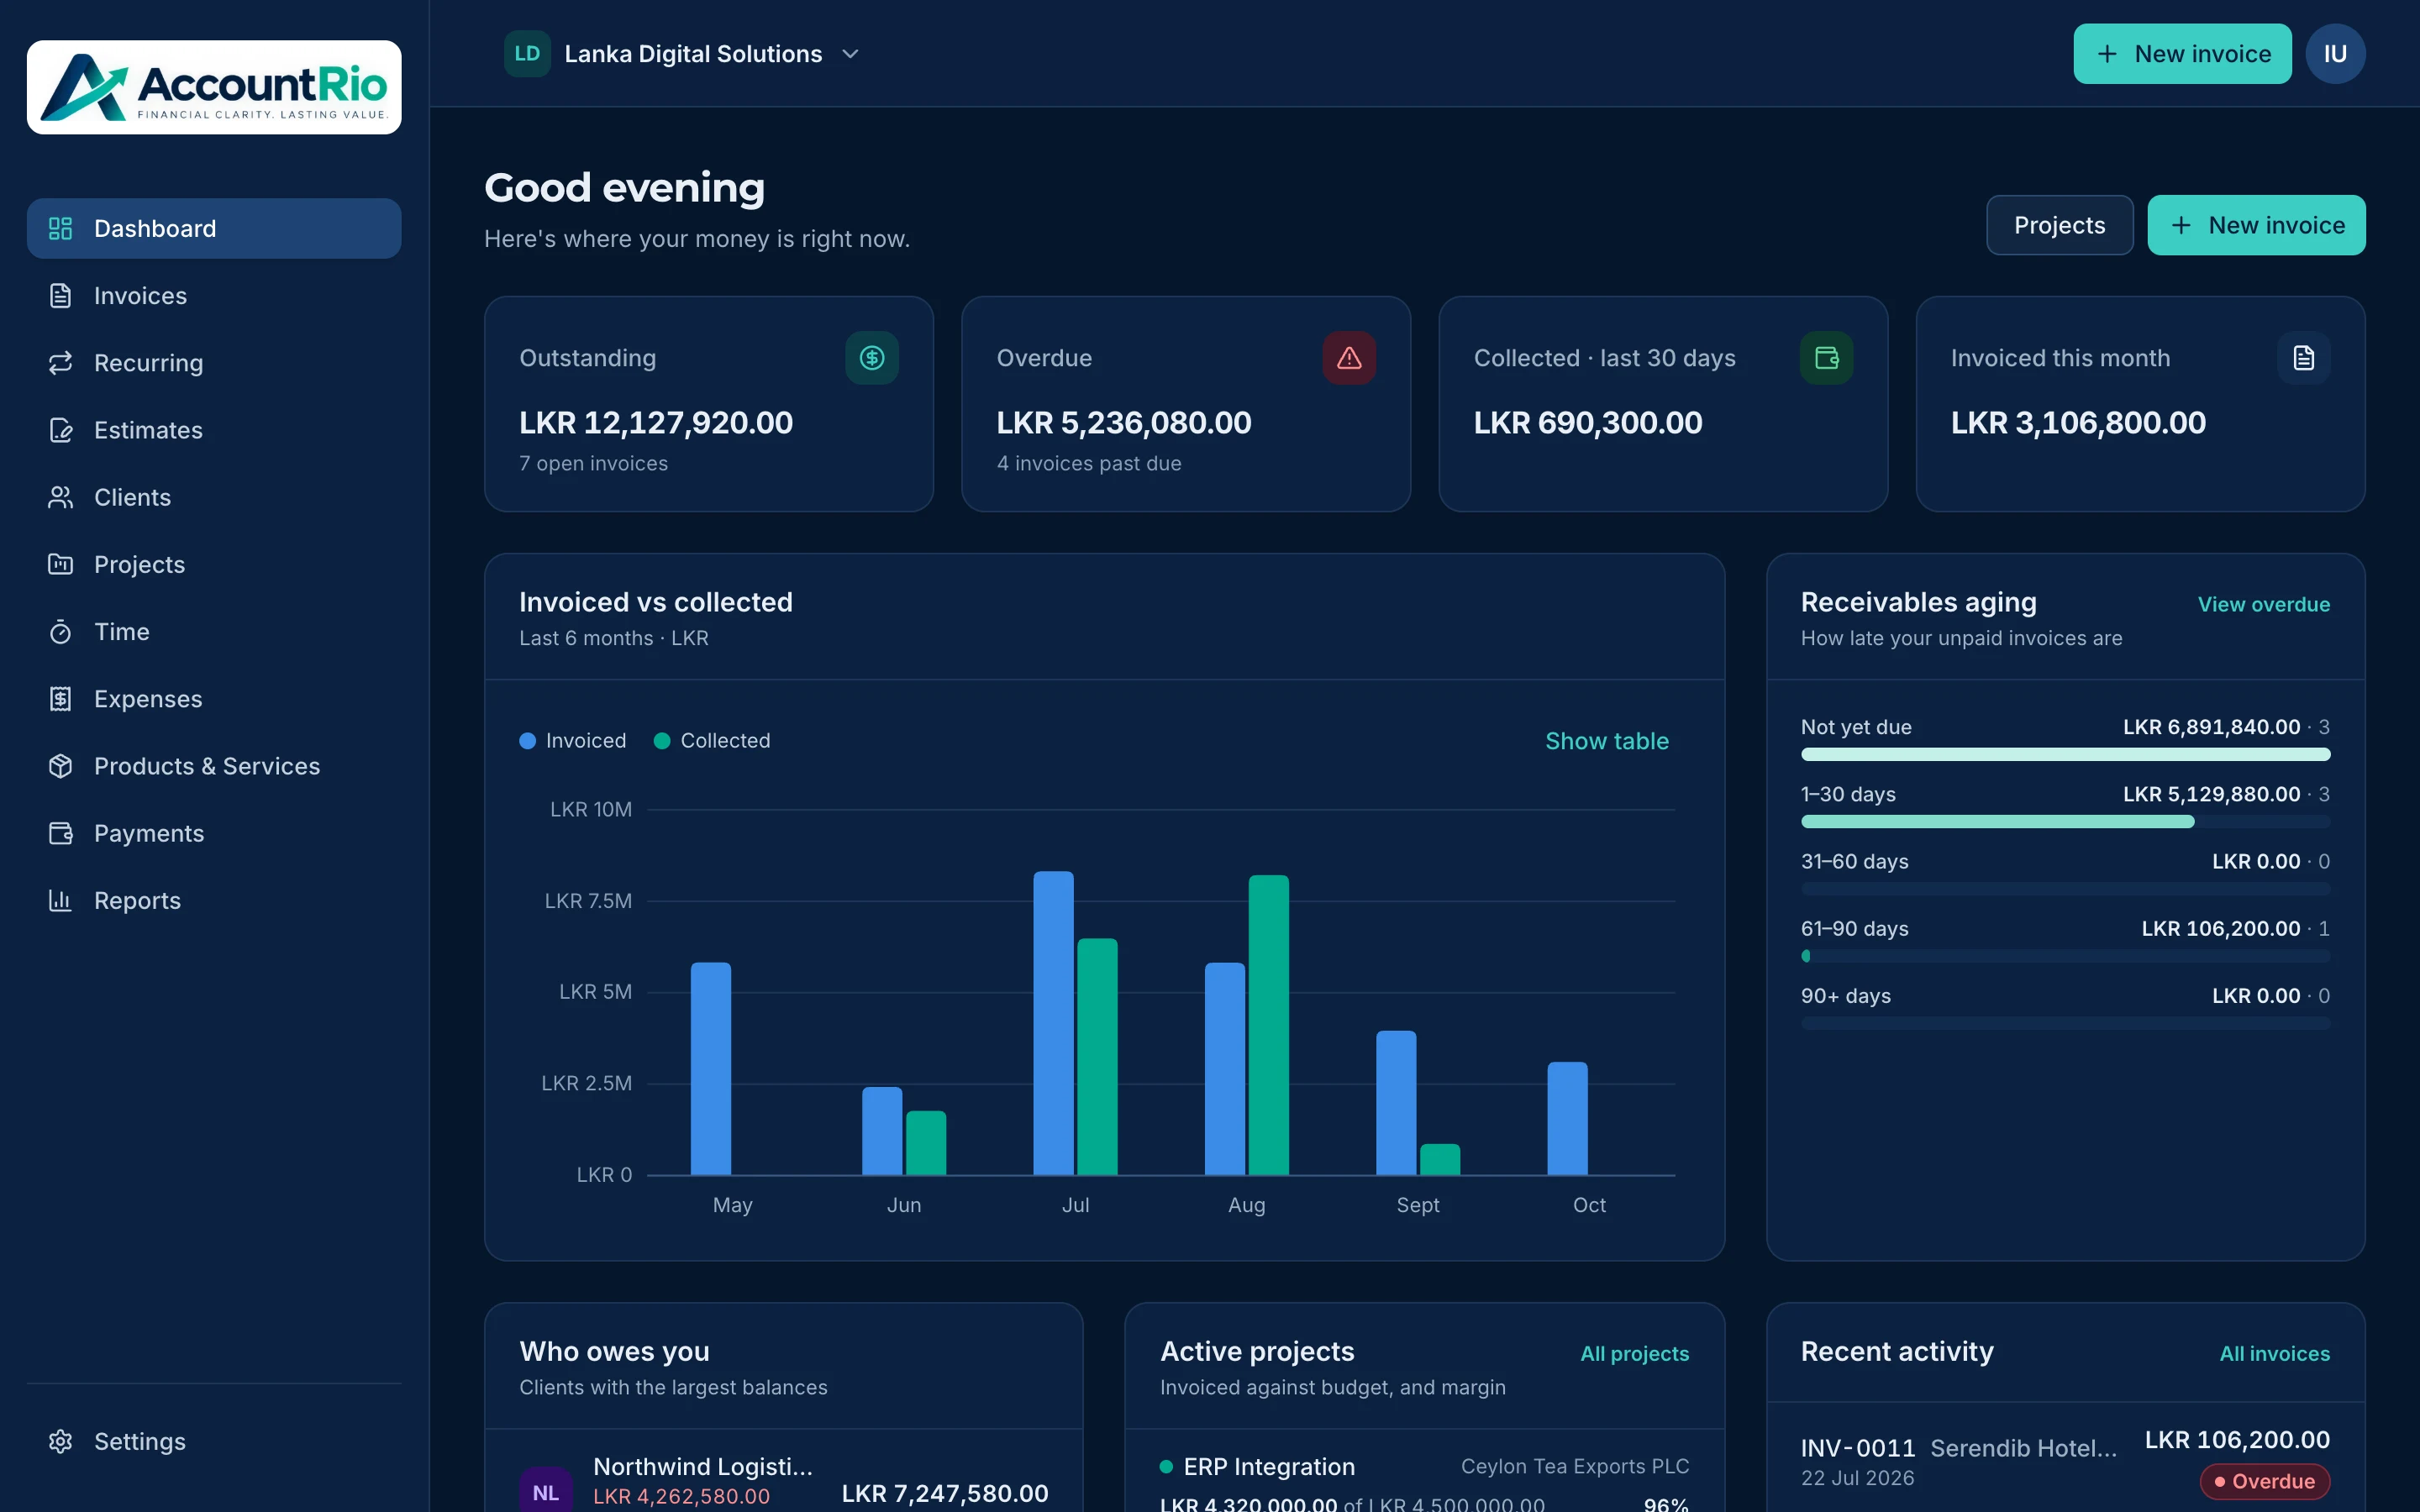
Task: Click the Recurring arrows icon in sidebar
Action: point(60,362)
